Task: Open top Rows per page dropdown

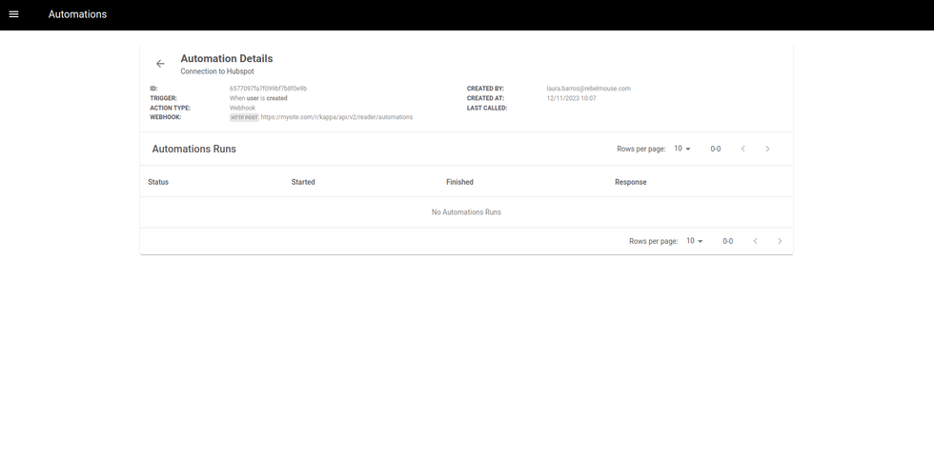Action: [x=682, y=149]
